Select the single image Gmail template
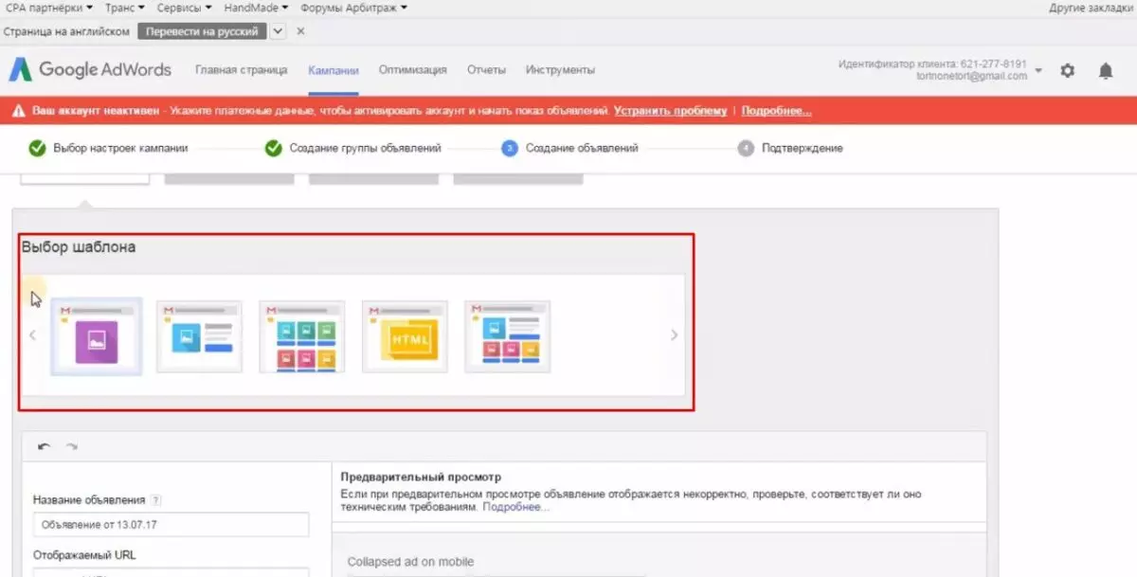1137x577 pixels. 97,337
